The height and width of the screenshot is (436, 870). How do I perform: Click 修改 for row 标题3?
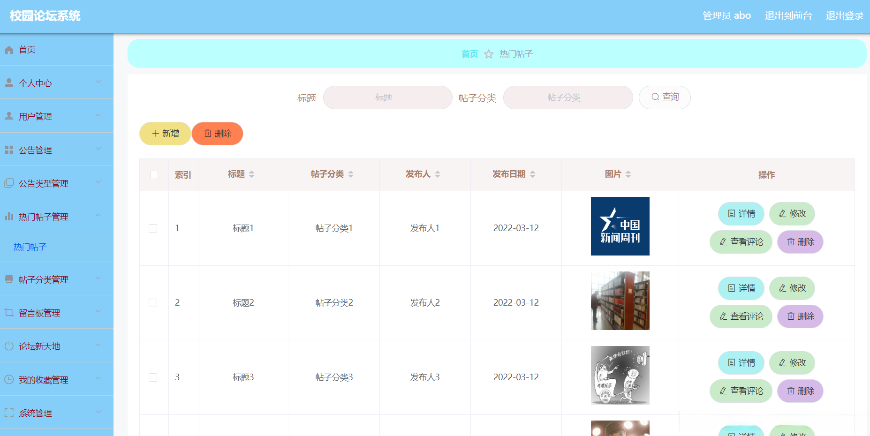tap(792, 363)
